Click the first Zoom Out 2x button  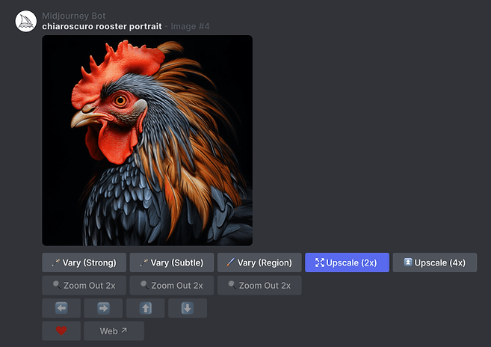[x=84, y=285]
